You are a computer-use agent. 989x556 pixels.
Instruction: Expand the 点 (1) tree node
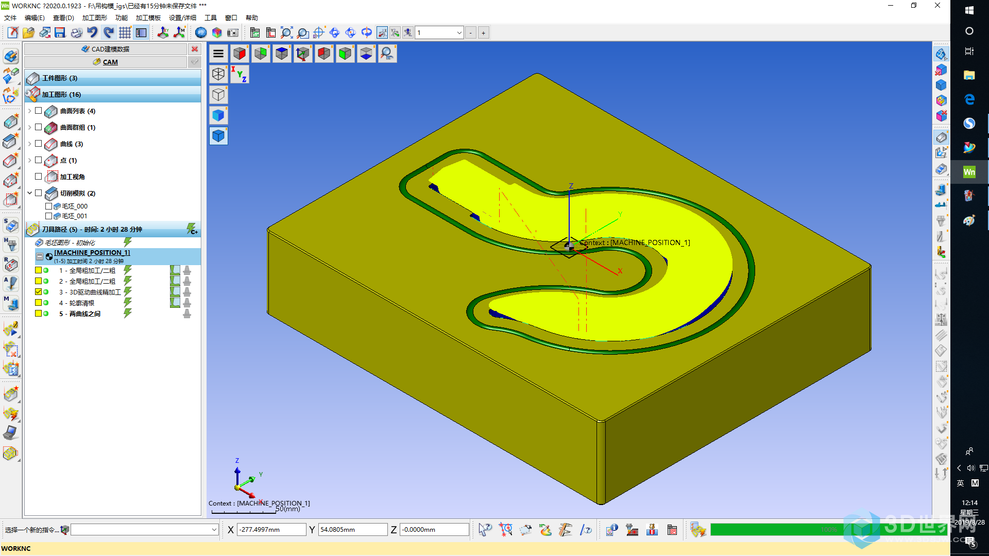coord(30,160)
